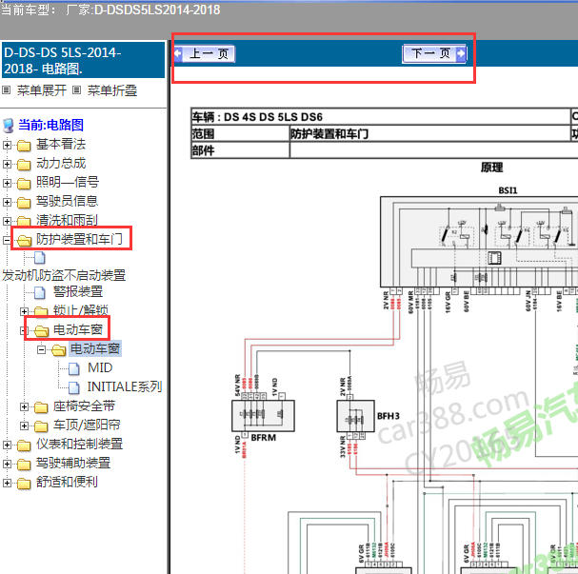Collapse the 防护装置和车门 folder node

click(7, 240)
